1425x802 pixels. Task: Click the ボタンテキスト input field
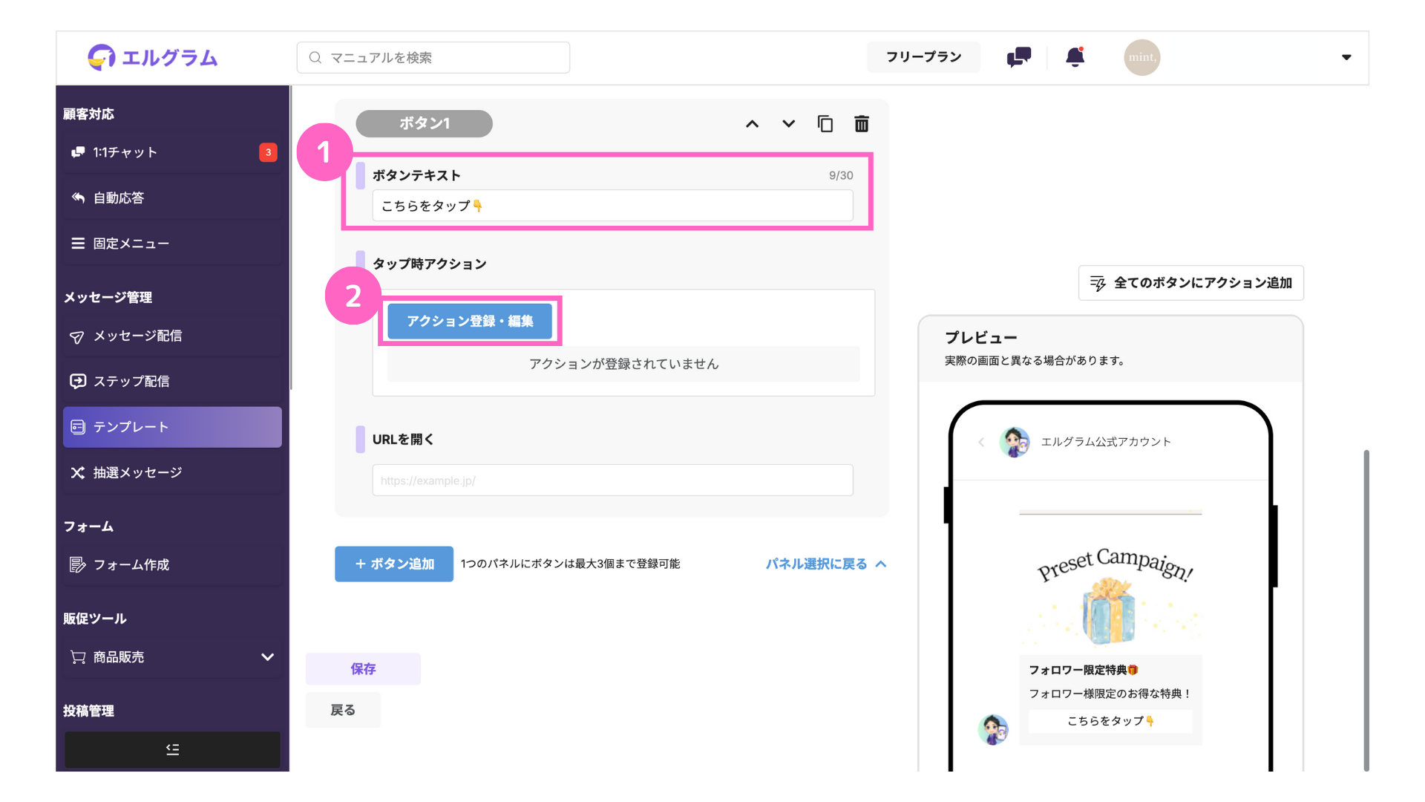tap(612, 206)
